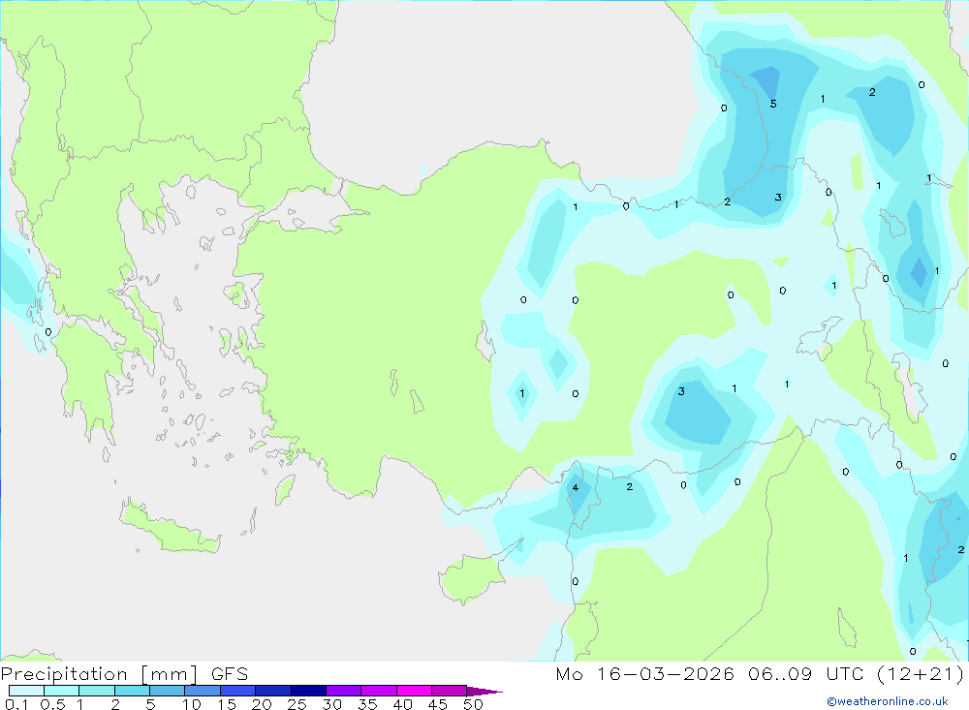Click the map value '4' precipitation marker
The width and height of the screenshot is (969, 710).
point(576,488)
